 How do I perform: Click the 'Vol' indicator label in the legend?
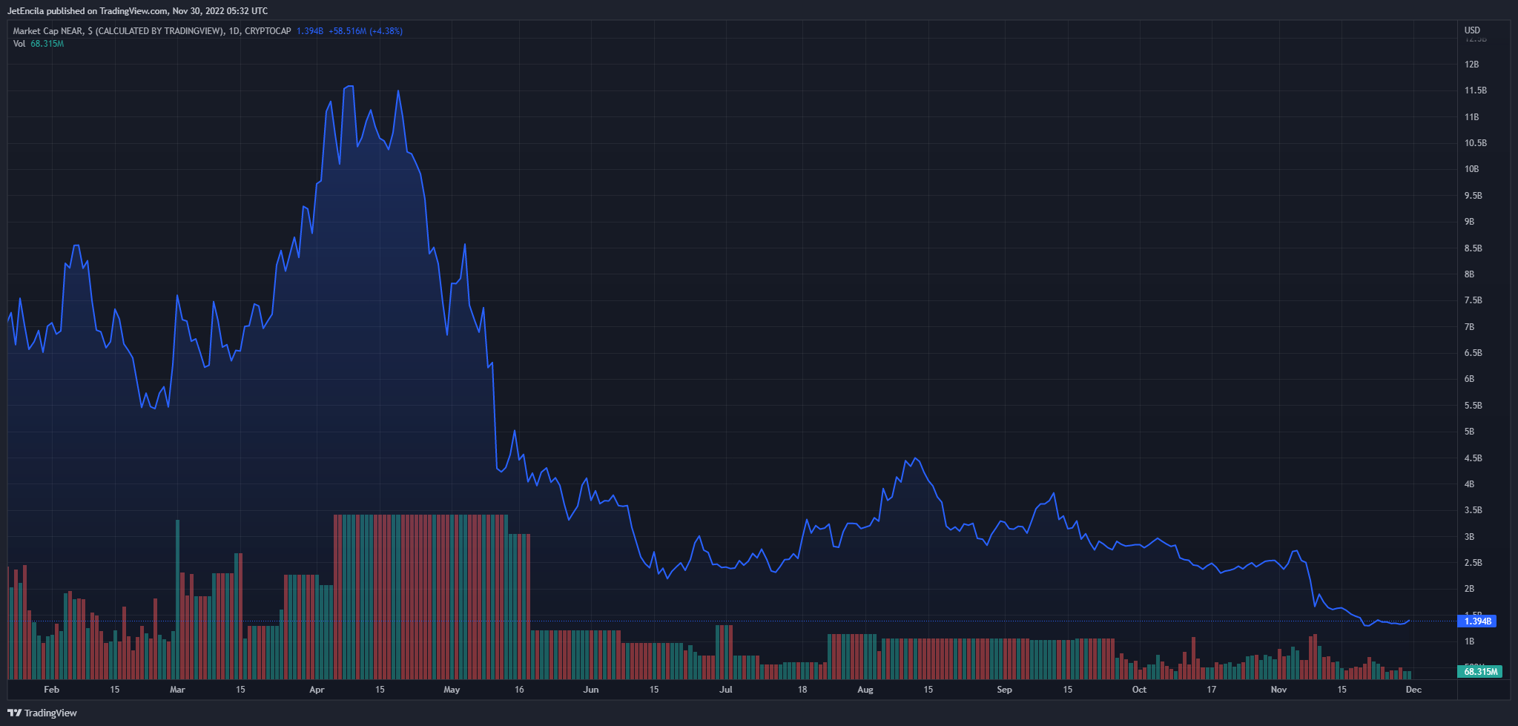pos(19,44)
